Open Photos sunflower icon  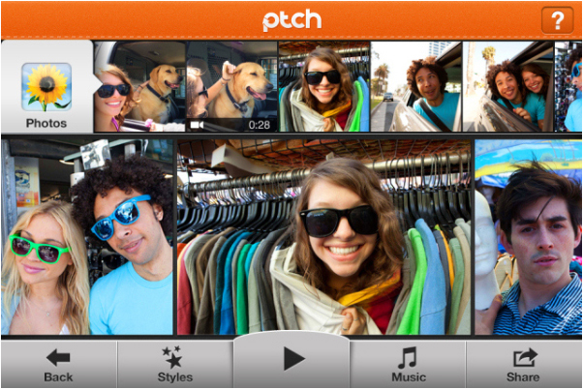click(46, 87)
